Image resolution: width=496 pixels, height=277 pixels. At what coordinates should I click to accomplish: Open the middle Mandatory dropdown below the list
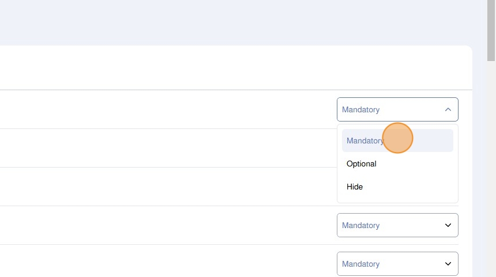[x=397, y=225]
